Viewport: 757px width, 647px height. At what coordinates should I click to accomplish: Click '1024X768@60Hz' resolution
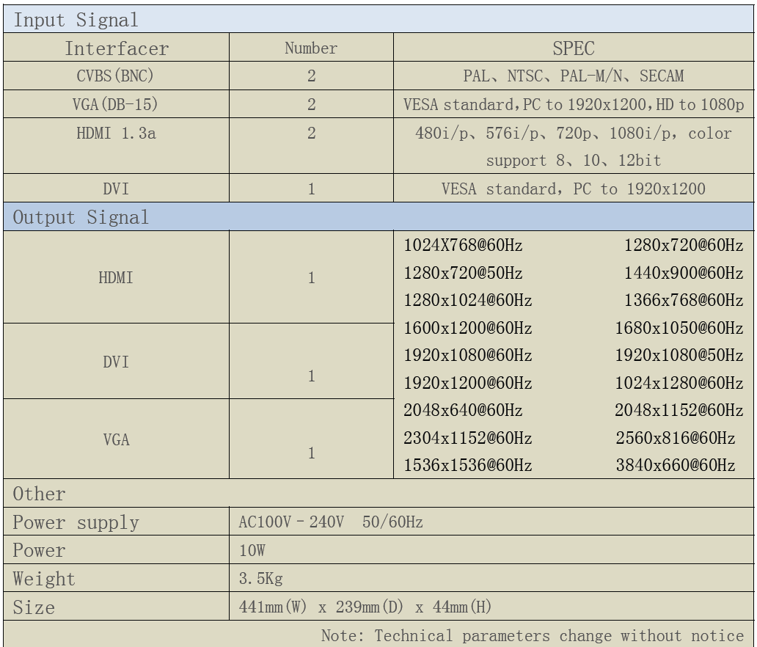463,245
